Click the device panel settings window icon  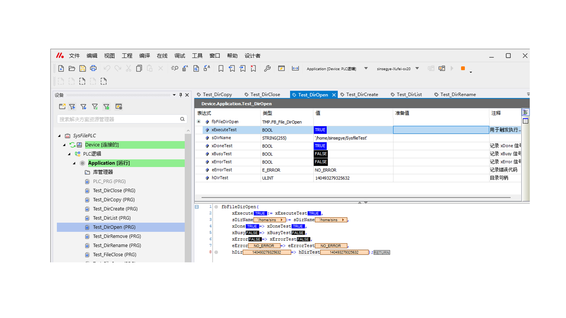pyautogui.click(x=119, y=107)
